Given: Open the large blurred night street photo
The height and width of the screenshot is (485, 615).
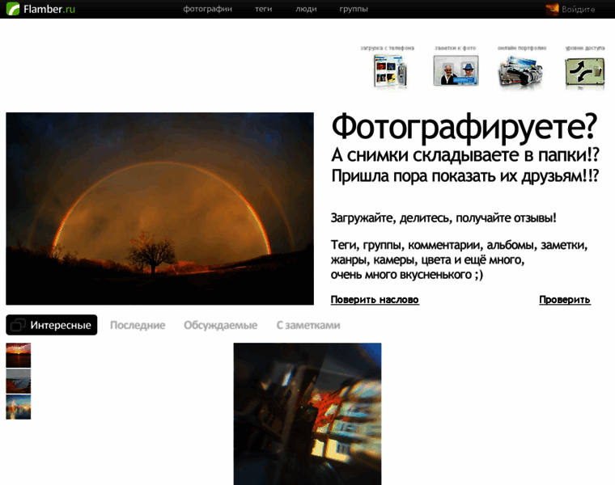Looking at the screenshot, I should click(x=307, y=414).
